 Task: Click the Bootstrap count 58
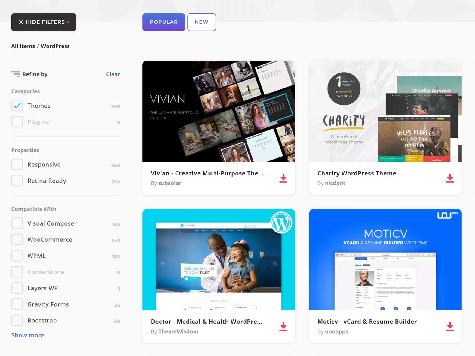click(117, 321)
